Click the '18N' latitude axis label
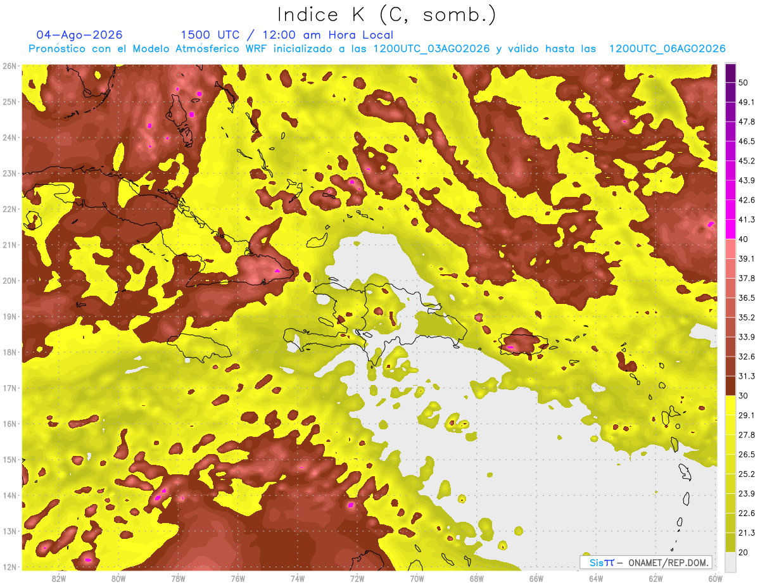The width and height of the screenshot is (760, 587). [9, 352]
